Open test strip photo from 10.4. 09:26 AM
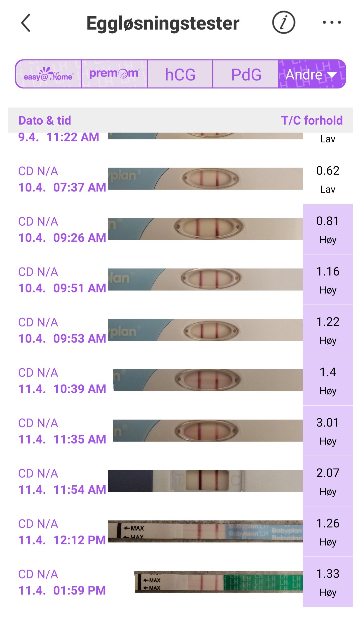 point(205,229)
